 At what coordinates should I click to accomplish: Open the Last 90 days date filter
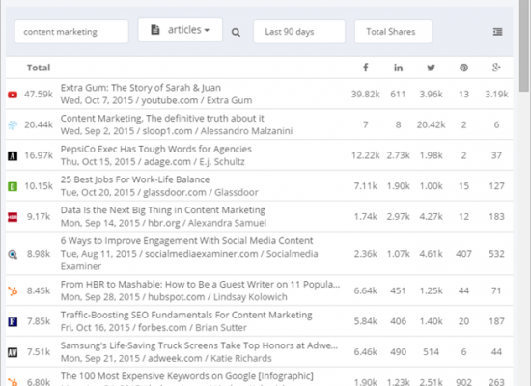[299, 32]
